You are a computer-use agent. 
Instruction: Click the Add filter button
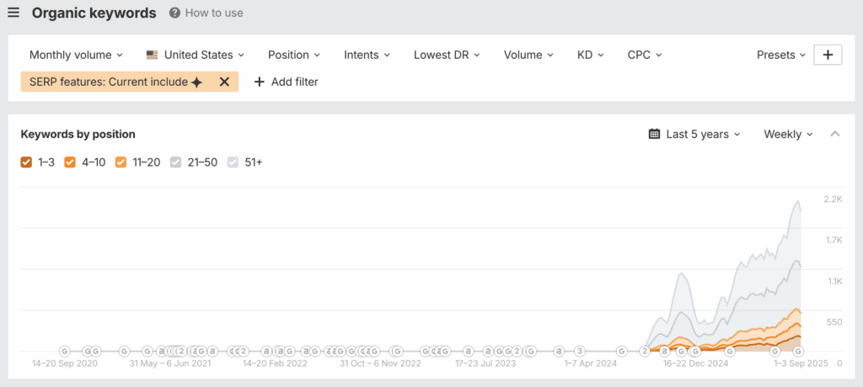(286, 82)
